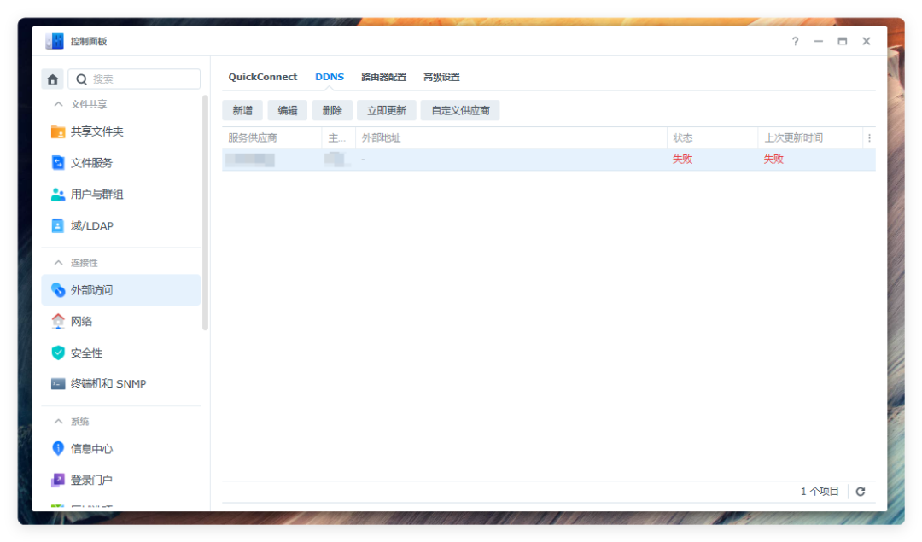
Task: Open column options three-dot menu
Action: [869, 138]
